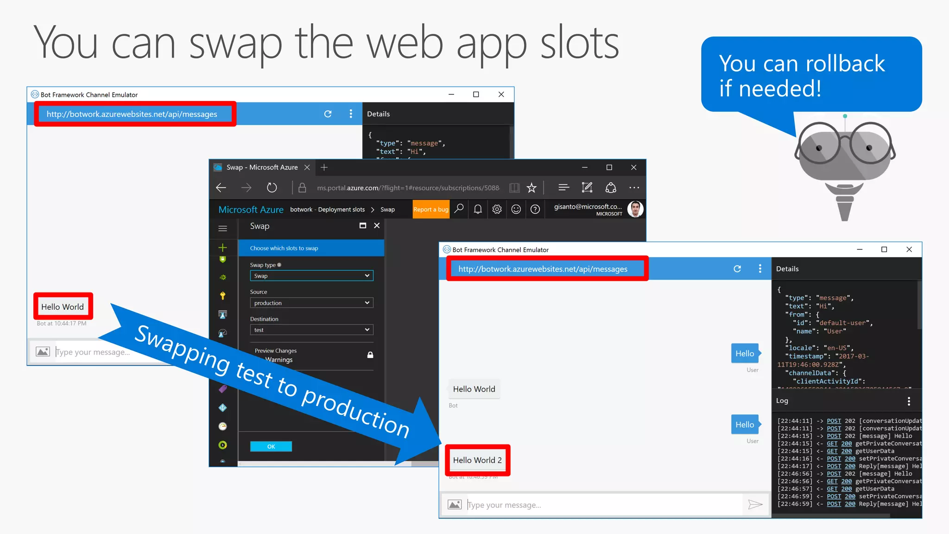Open the Source production dropdown
Screen dimensions: 949x534
pyautogui.click(x=311, y=303)
